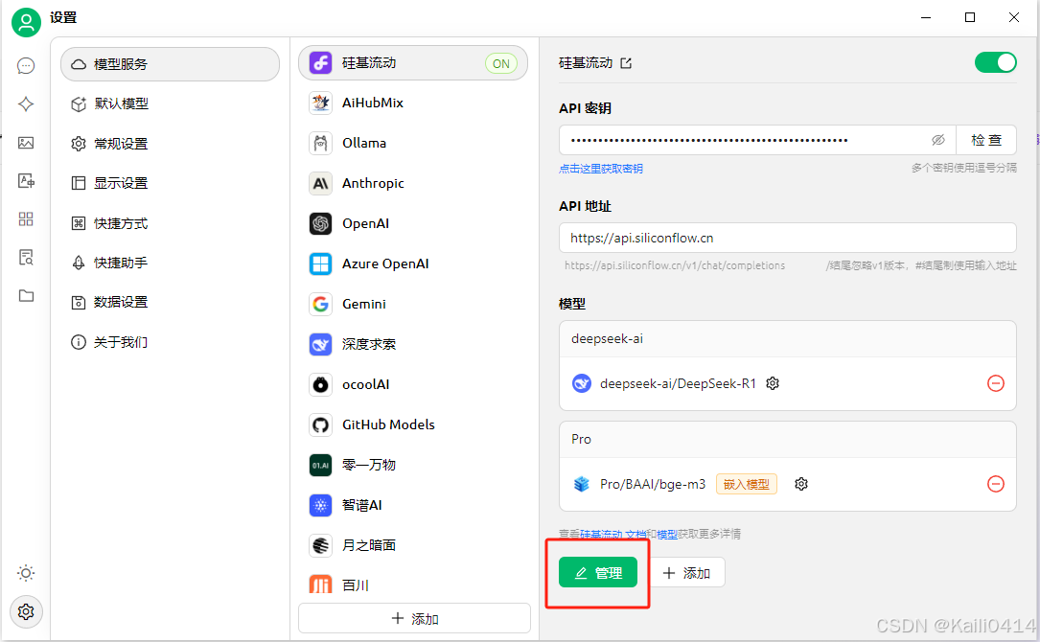Open the chat assistant sidebar icon
Image resolution: width=1040 pixels, height=642 pixels.
point(26,66)
